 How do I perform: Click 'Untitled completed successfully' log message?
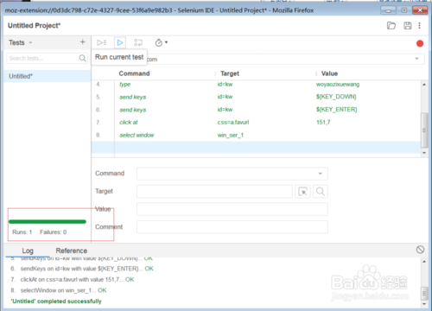(56, 301)
